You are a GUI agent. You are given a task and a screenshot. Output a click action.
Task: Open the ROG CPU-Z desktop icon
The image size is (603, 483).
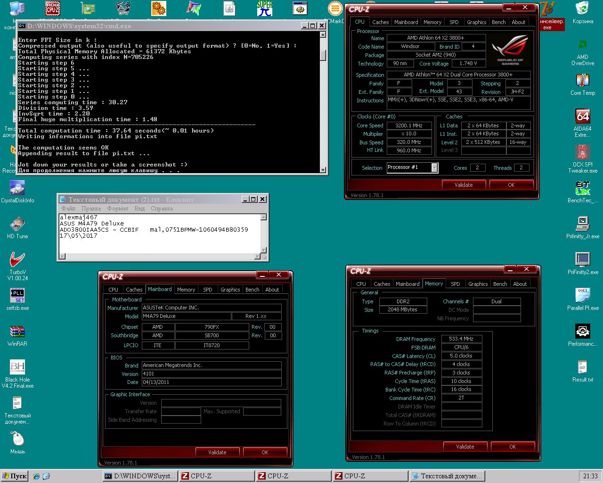53,8
